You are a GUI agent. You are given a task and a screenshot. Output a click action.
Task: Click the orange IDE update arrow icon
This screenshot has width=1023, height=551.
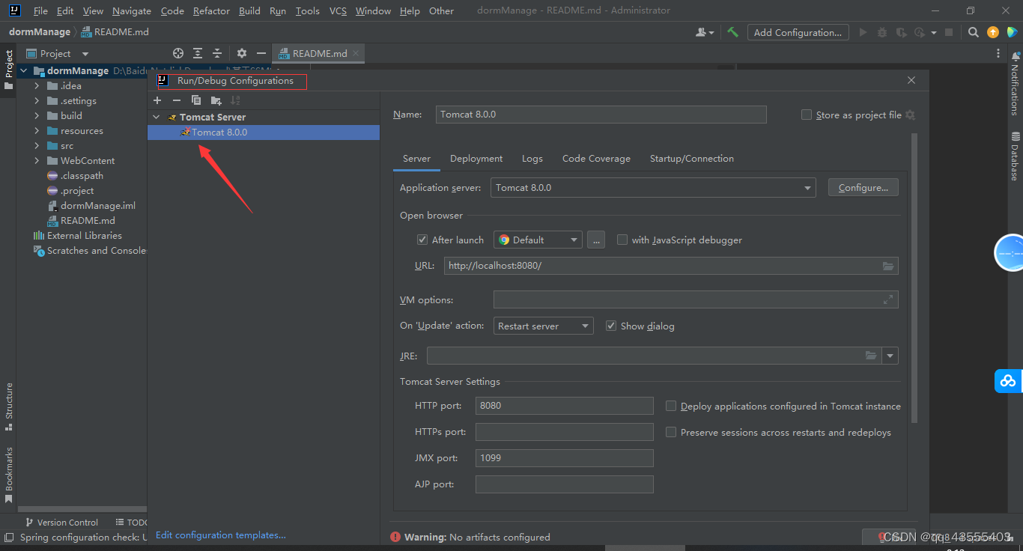(993, 32)
